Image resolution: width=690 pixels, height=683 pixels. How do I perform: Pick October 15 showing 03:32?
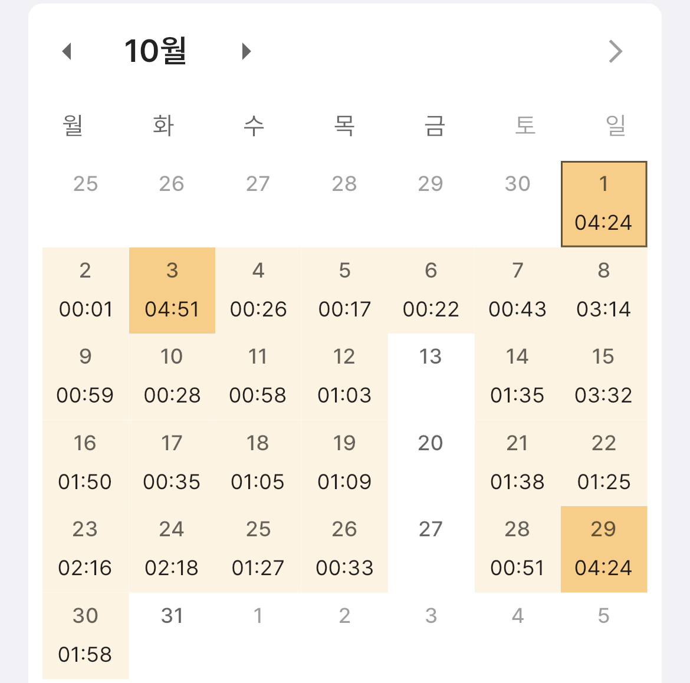pyautogui.click(x=603, y=376)
